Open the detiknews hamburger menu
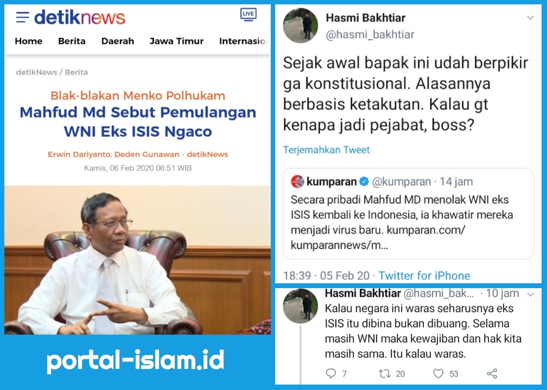Screen dimensions: 547x390 tap(22, 17)
